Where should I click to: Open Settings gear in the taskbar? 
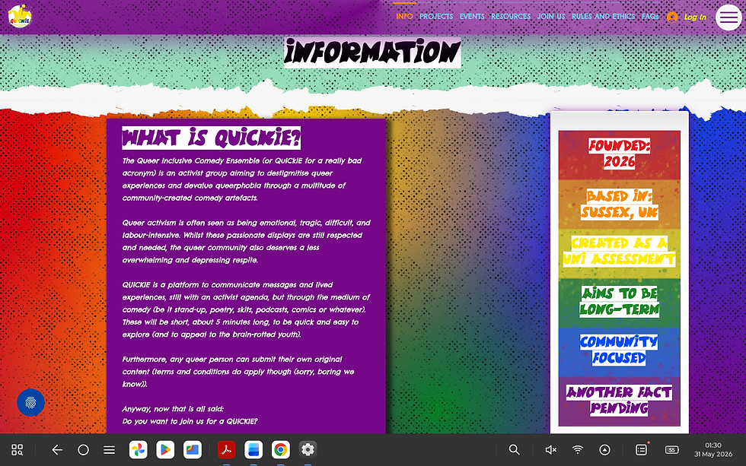pos(308,449)
